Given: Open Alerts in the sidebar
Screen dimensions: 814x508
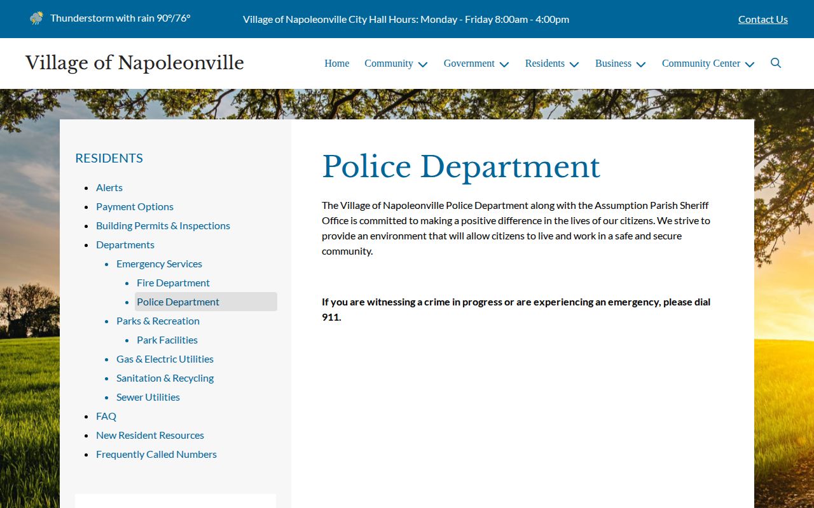Looking at the screenshot, I should coord(109,187).
